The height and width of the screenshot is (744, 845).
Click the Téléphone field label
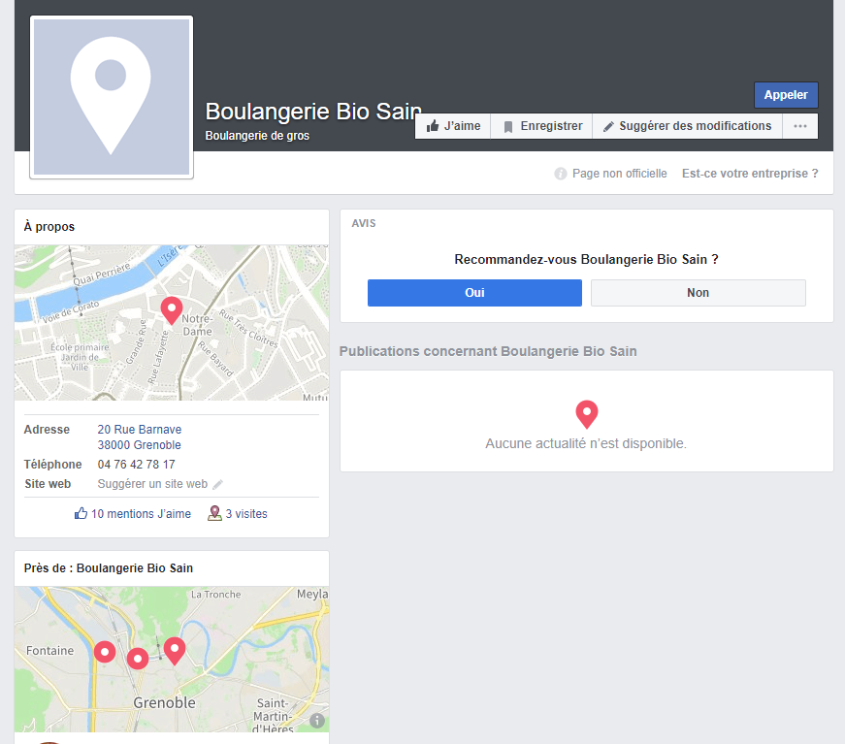[x=52, y=465]
